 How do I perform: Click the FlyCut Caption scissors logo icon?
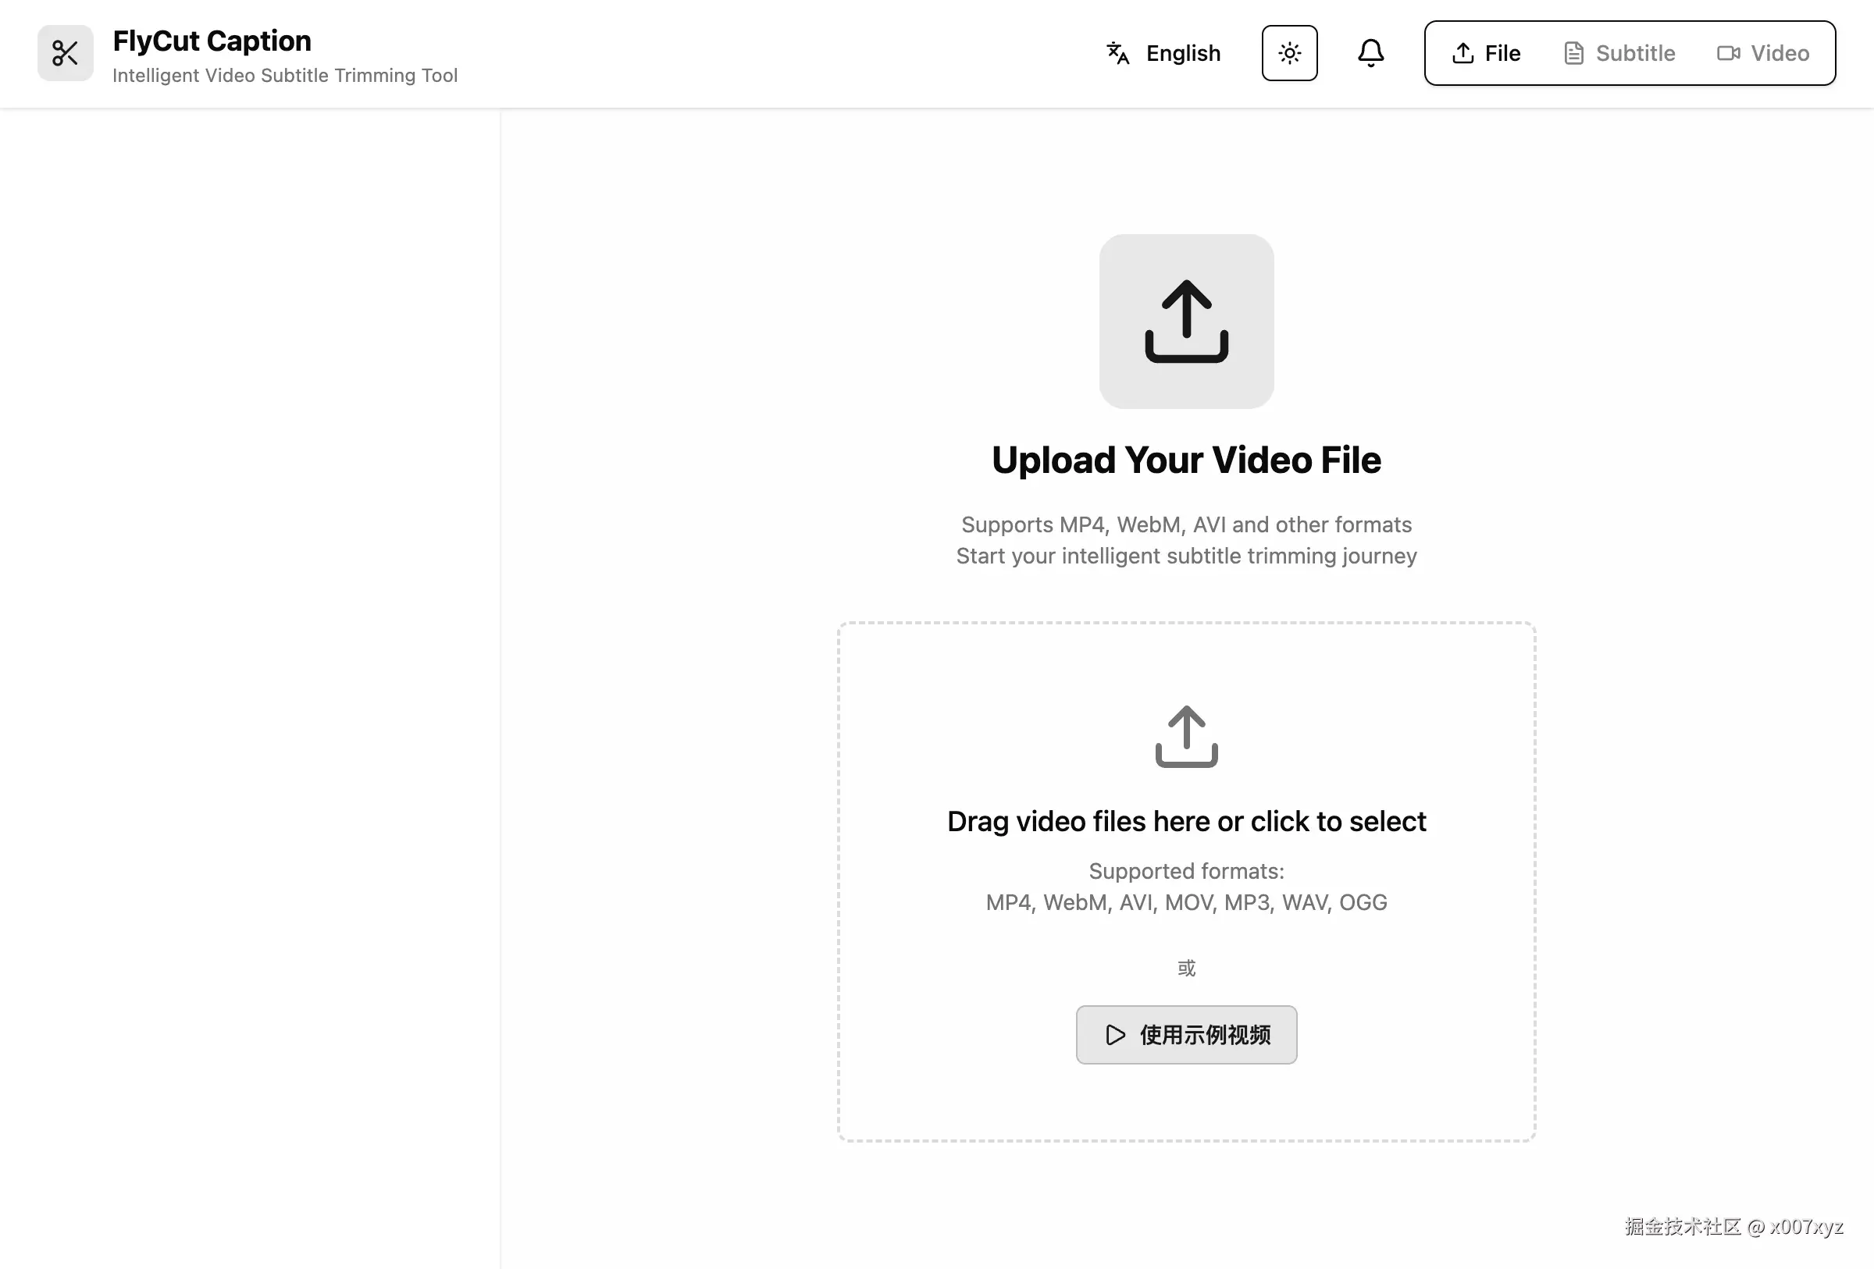coord(66,53)
